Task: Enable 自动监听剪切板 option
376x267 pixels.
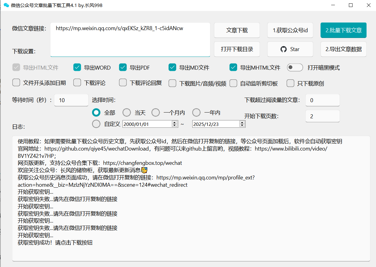Action: click(x=233, y=82)
